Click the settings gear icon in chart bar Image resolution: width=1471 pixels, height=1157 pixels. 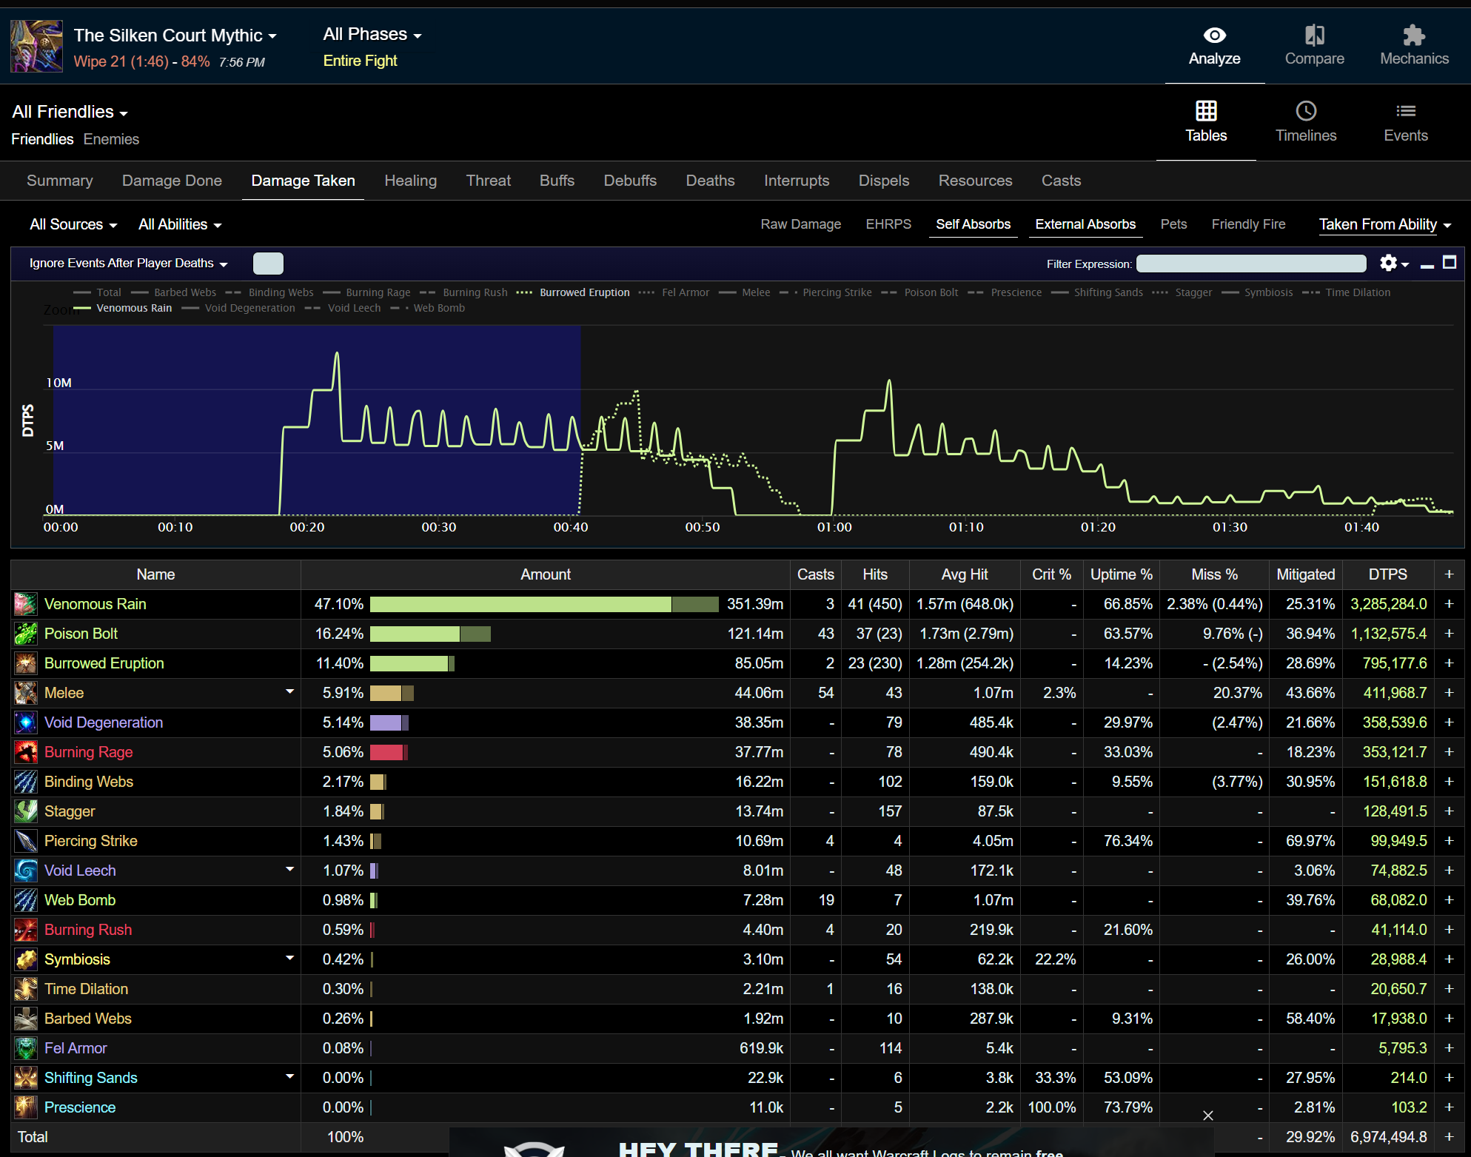point(1388,263)
